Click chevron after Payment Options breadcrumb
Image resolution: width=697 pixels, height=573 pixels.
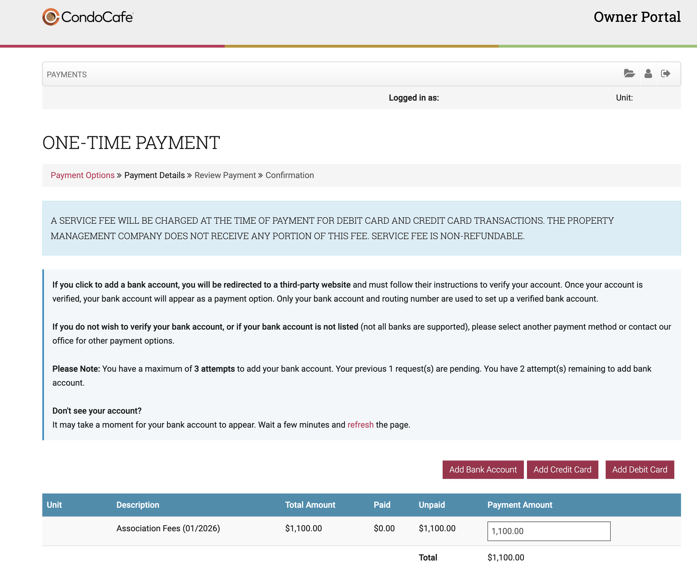119,175
